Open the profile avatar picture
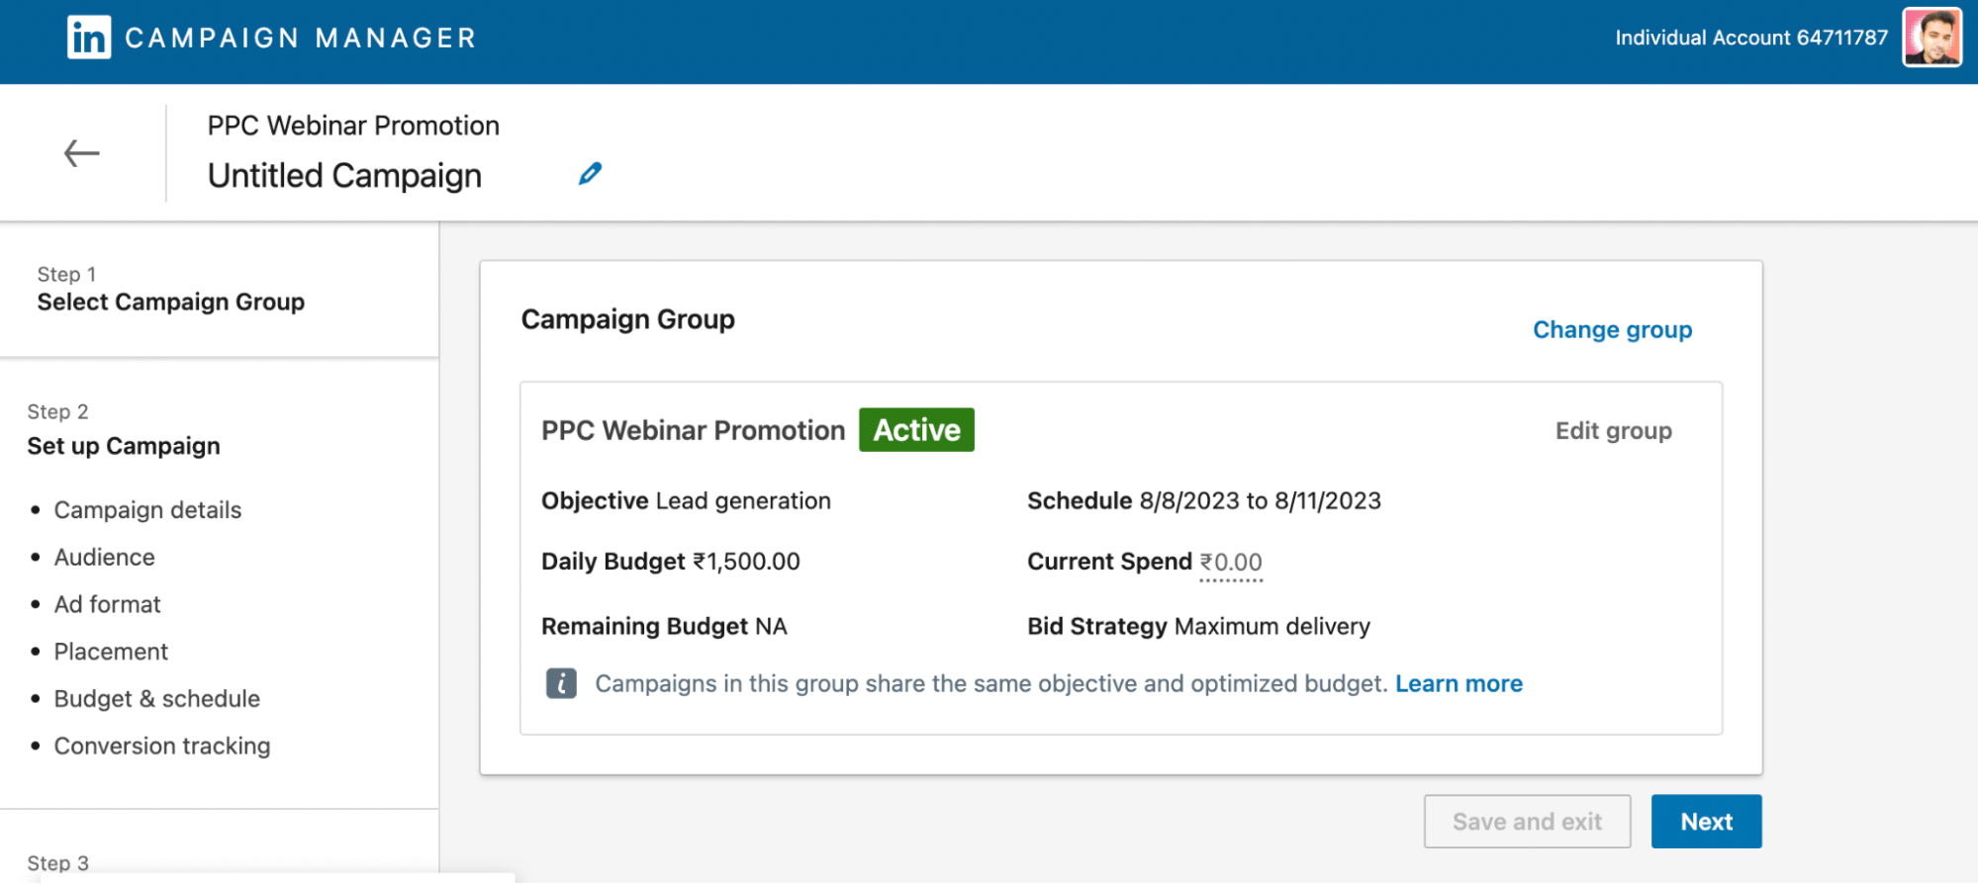This screenshot has width=1978, height=884. [1931, 38]
